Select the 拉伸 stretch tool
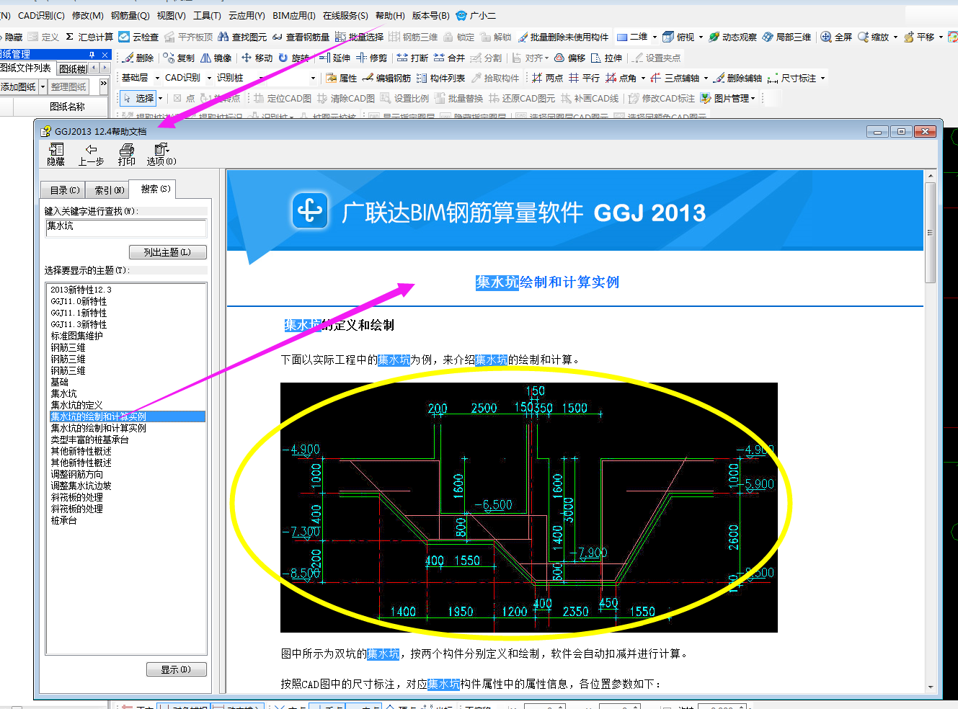Viewport: 958px width, 709px height. pyautogui.click(x=606, y=58)
